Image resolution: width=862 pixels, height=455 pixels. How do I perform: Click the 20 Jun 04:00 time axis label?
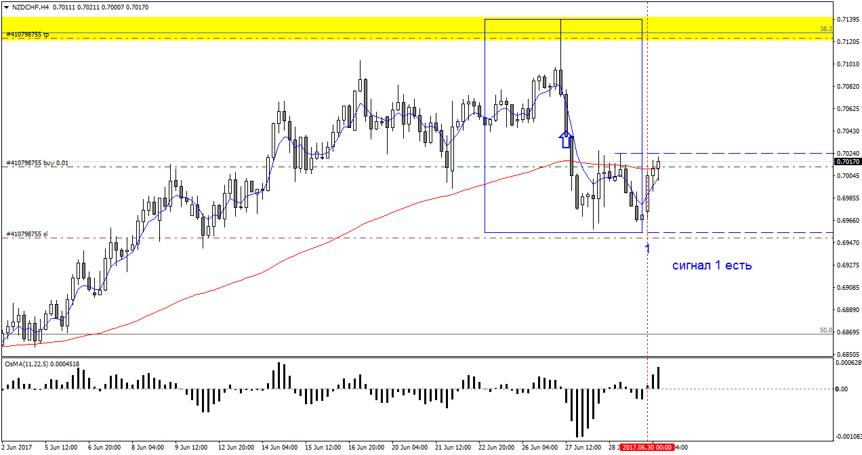coord(410,448)
